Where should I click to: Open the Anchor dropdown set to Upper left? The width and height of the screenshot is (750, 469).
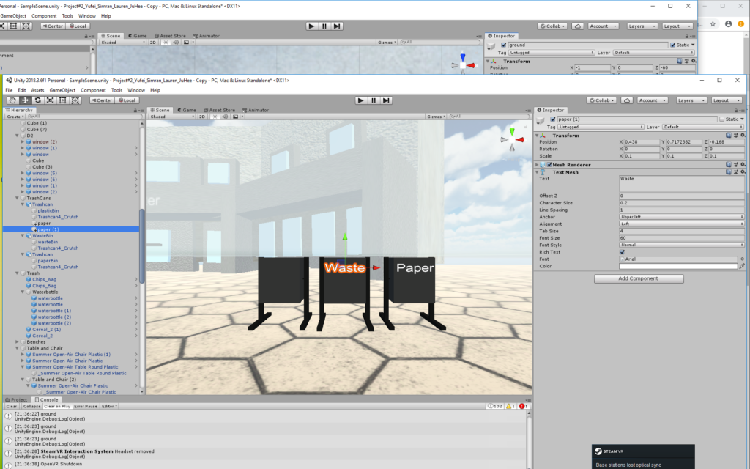(x=681, y=217)
